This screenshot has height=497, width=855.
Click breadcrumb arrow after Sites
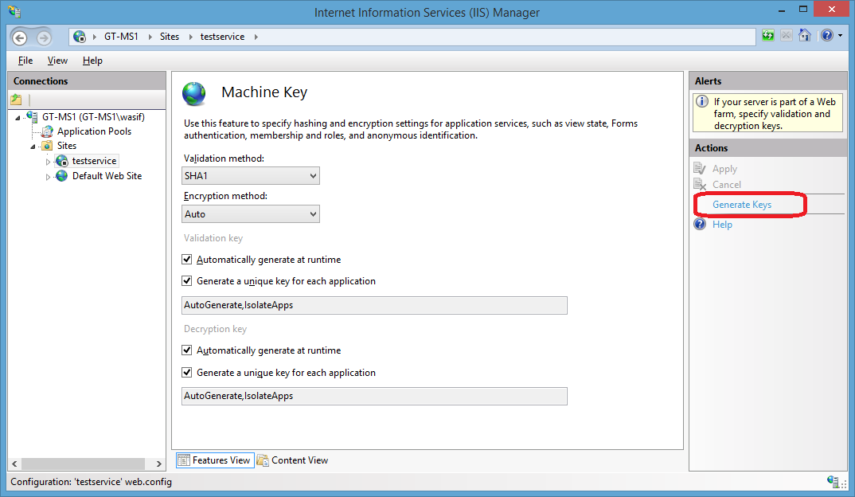coord(191,37)
